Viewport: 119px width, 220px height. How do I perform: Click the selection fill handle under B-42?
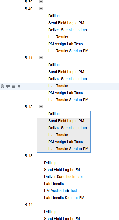pos(91,152)
